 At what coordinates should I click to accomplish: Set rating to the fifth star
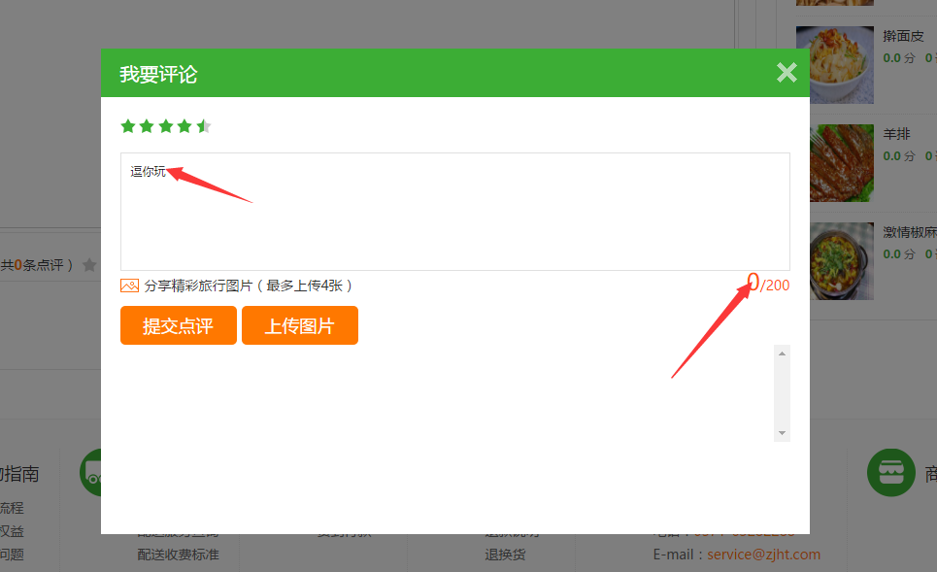(x=204, y=126)
